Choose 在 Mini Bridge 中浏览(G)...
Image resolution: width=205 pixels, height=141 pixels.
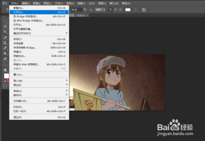click(39, 21)
